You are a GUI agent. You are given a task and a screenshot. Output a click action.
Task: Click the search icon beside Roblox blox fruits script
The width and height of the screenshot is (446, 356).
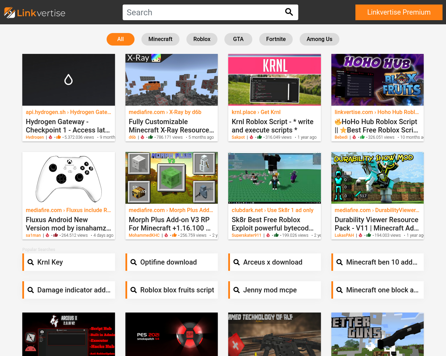pos(133,290)
